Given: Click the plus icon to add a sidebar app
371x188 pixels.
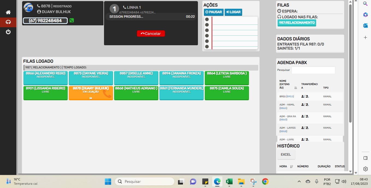Looking at the screenshot, I should point(365,37).
